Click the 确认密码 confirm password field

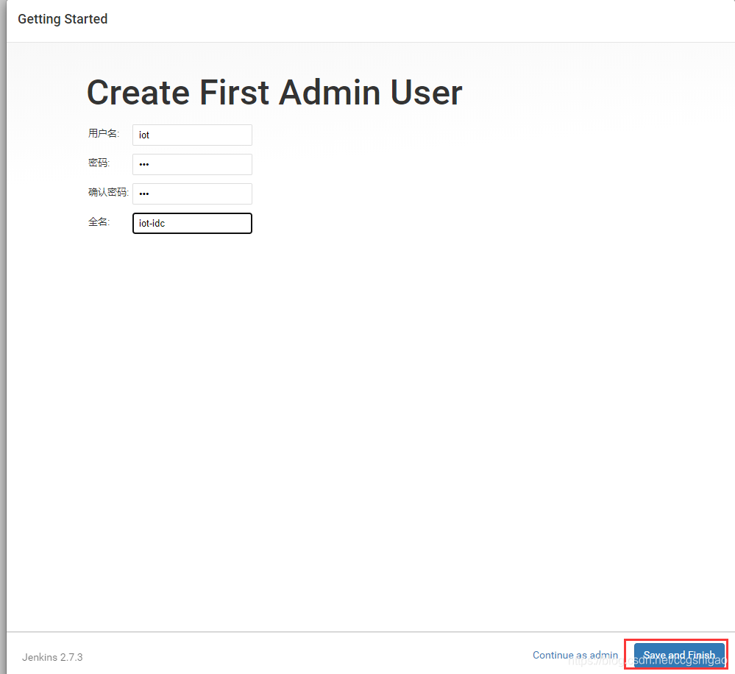tap(192, 194)
